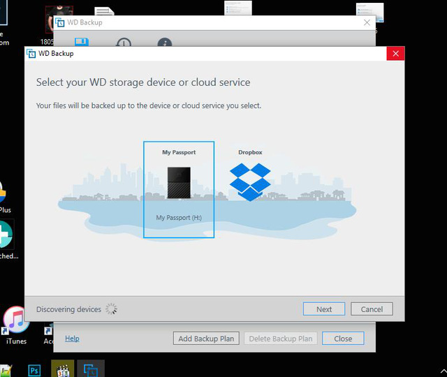Show hidden system tray icons
447x377 pixels.
click(443, 371)
